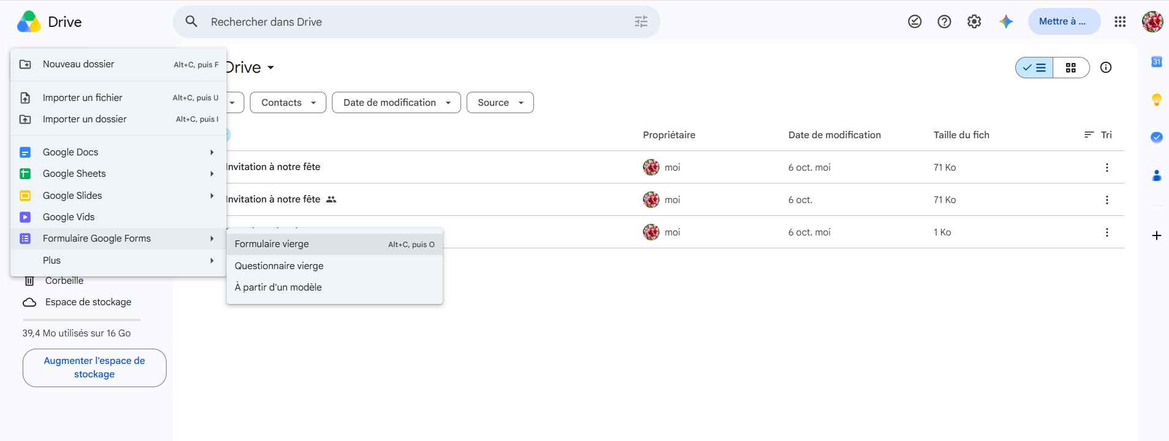
Task: Expand the Google Docs submenu arrow
Action: pyautogui.click(x=212, y=152)
